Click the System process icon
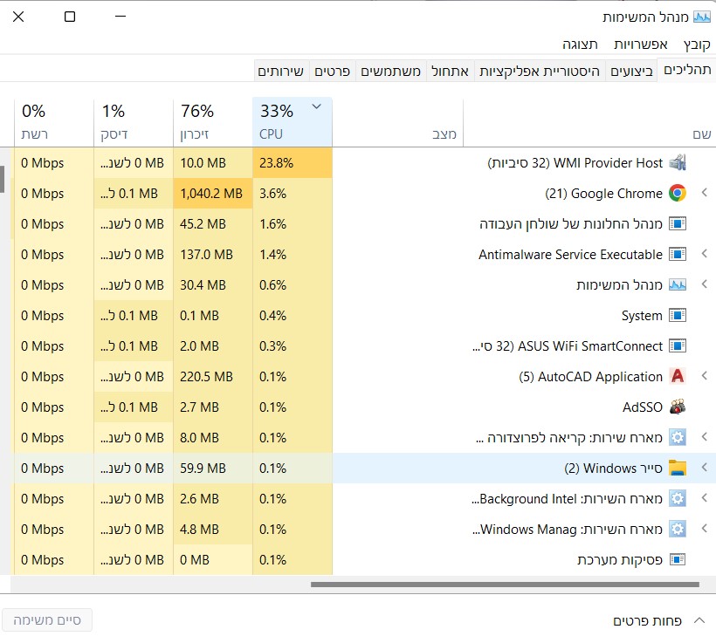Screen dimensions: 716x643 tap(678, 315)
